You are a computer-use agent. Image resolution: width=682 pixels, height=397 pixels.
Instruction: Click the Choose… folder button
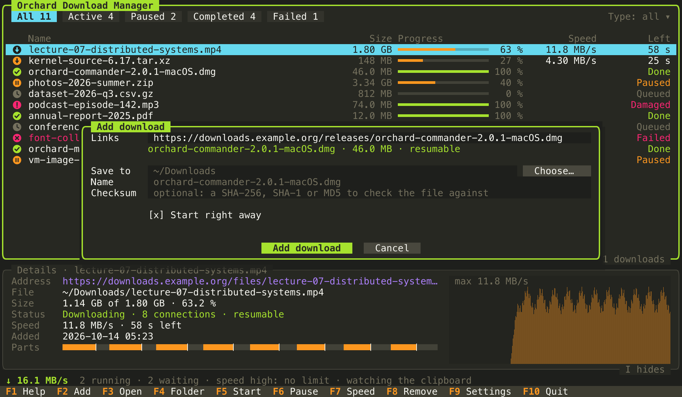tap(557, 171)
